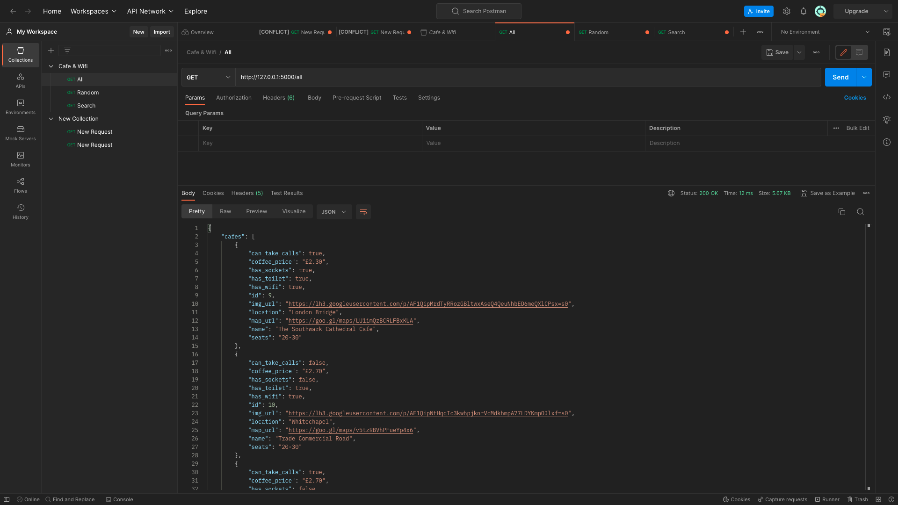Image resolution: width=898 pixels, height=505 pixels.
Task: Open the code snippet panel icon
Action: coord(886,97)
